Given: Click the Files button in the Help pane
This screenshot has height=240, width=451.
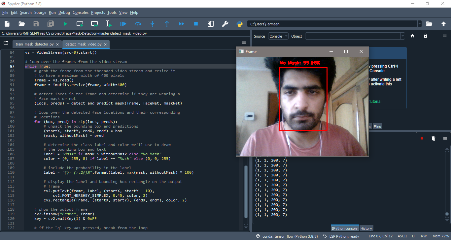Looking at the screenshot, I should pyautogui.click(x=377, y=126).
